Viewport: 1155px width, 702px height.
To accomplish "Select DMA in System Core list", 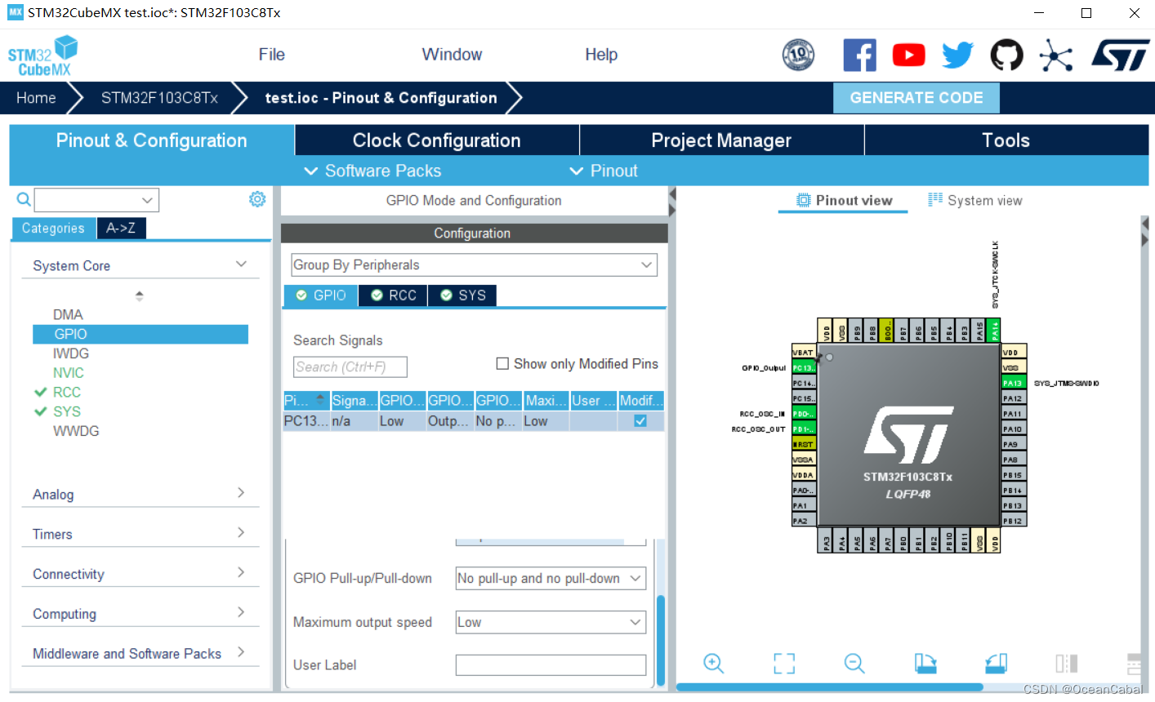I will (x=68, y=314).
